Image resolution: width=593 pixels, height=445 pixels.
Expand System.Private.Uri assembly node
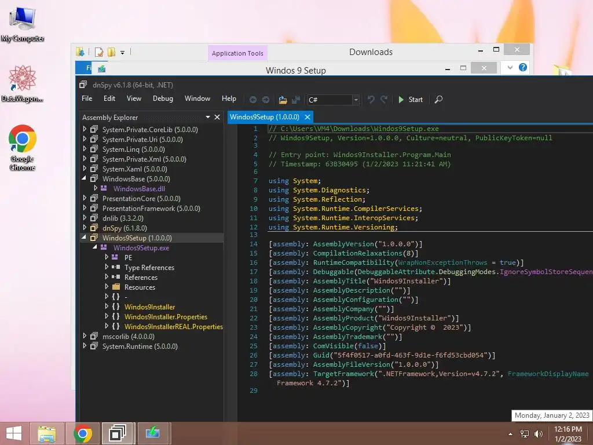tap(85, 139)
